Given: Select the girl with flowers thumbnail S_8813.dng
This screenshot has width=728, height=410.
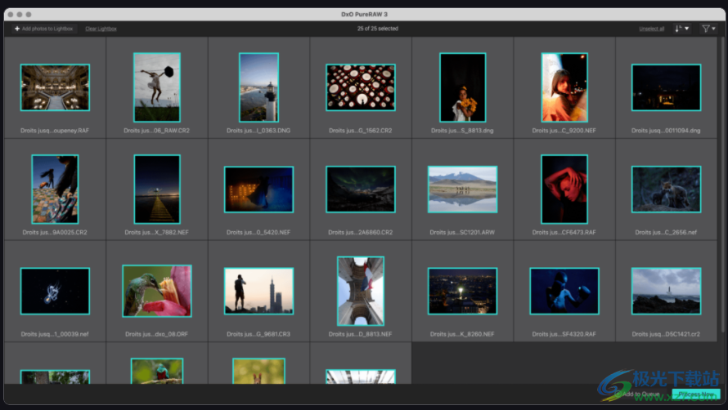Looking at the screenshot, I should click(x=462, y=87).
